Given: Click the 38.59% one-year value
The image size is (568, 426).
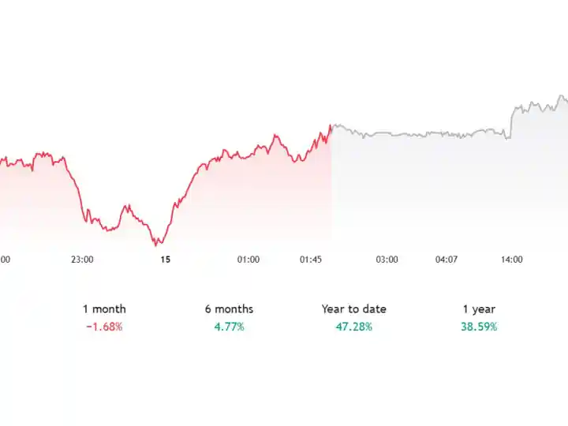Looking at the screenshot, I should click(479, 327).
